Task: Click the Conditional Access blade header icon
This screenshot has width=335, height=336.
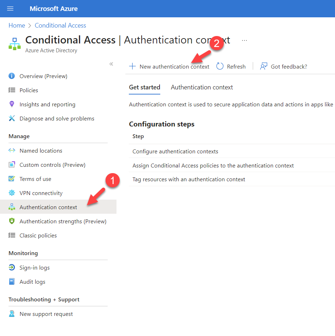Action: point(14,44)
